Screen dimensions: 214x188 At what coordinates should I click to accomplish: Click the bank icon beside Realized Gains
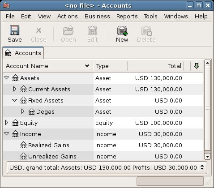(23, 145)
